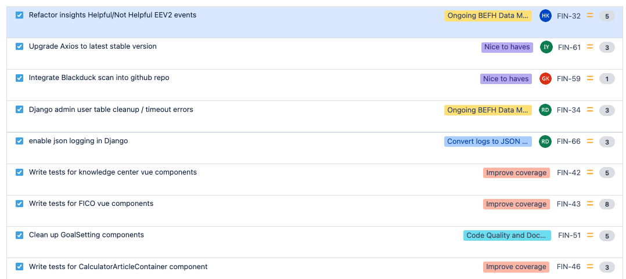
Task: Open the Improve coverage epic label on FIN-43
Action: pyautogui.click(x=516, y=204)
